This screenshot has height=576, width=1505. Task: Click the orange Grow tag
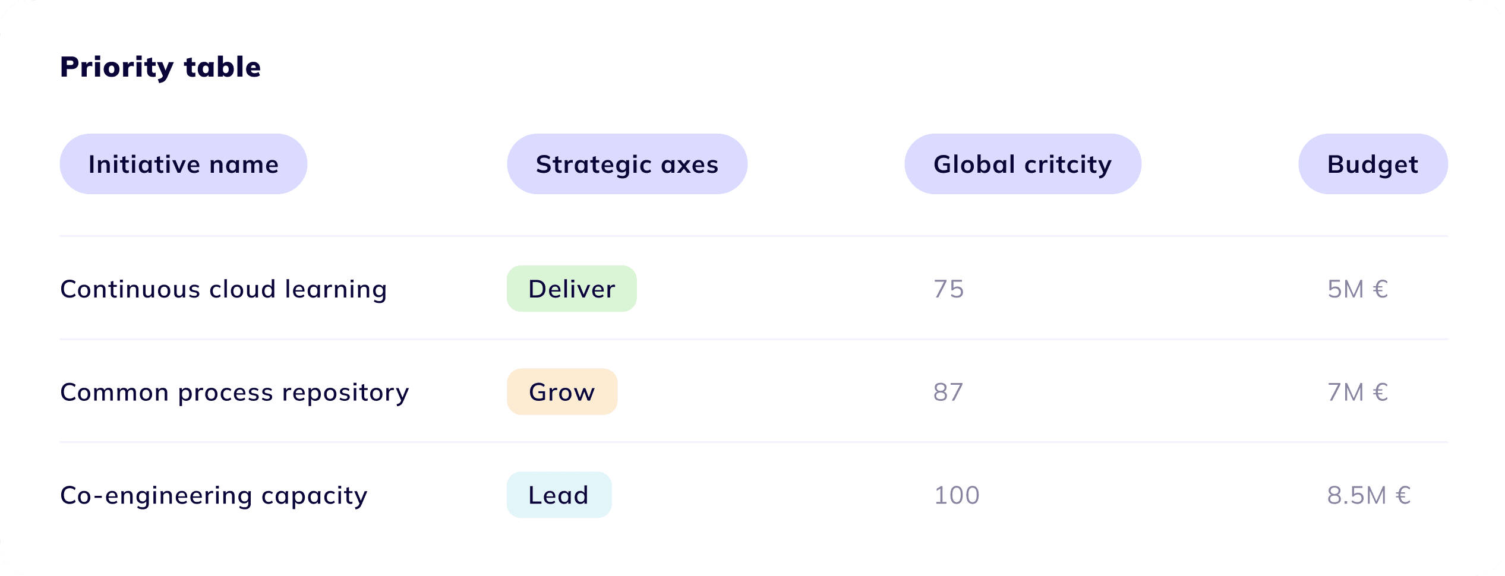click(x=562, y=392)
